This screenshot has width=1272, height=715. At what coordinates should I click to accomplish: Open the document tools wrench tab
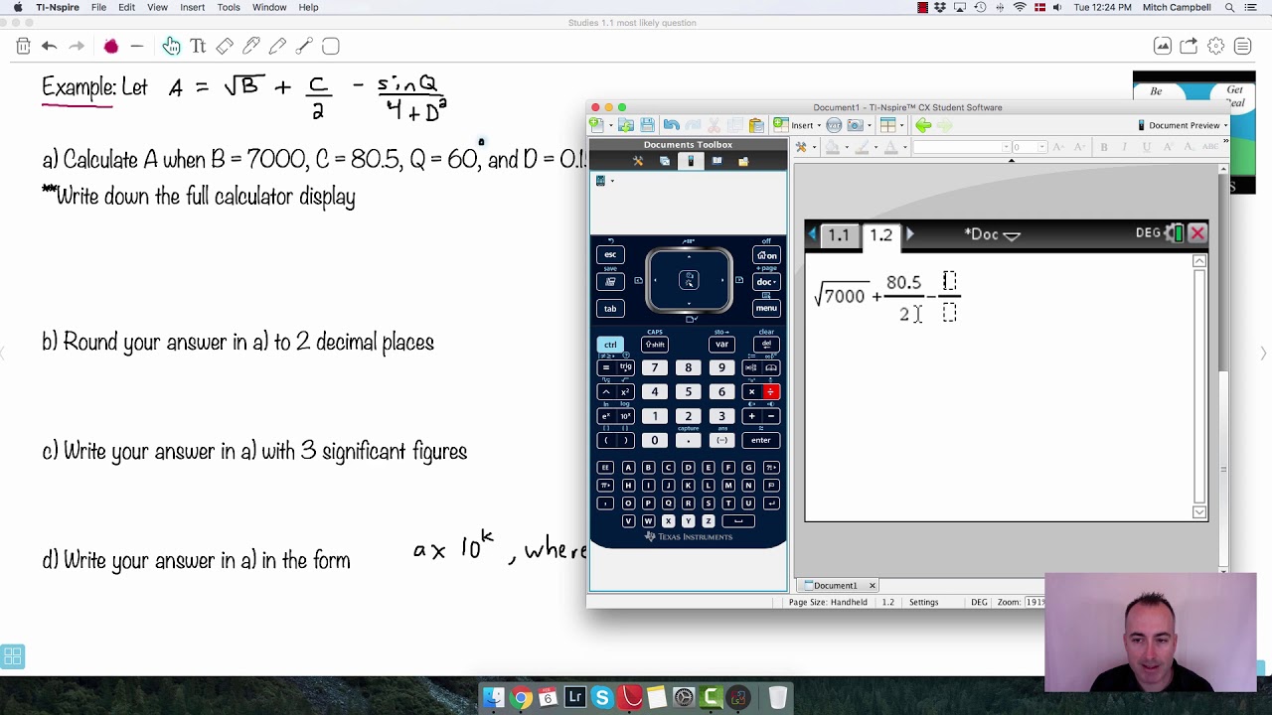pos(638,161)
